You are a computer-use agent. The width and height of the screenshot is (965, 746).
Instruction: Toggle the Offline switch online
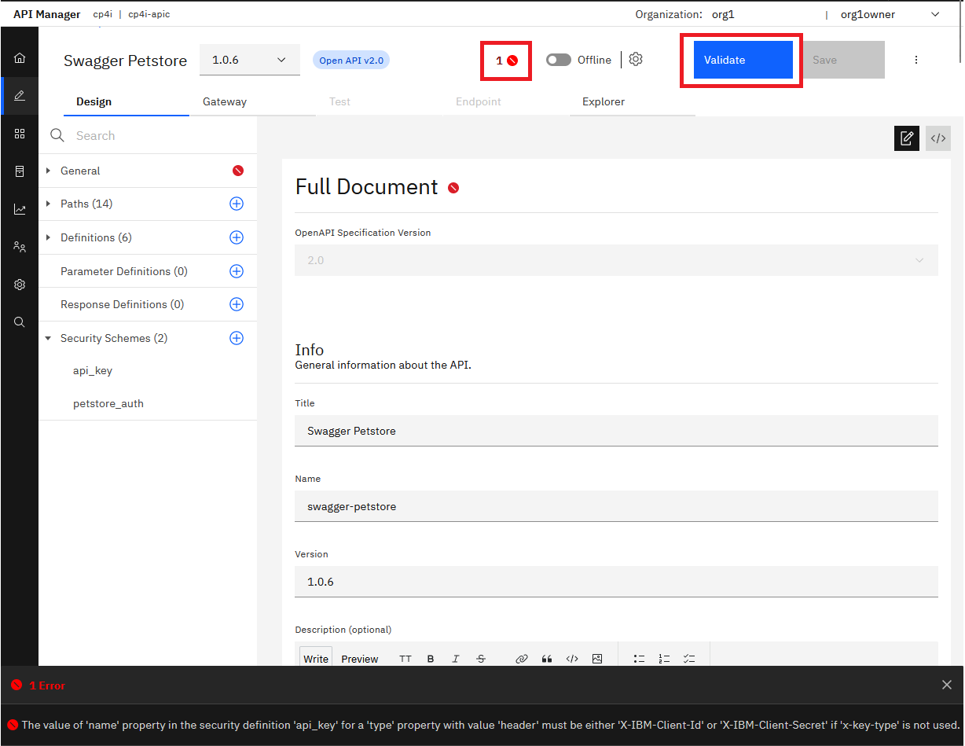[x=559, y=60]
